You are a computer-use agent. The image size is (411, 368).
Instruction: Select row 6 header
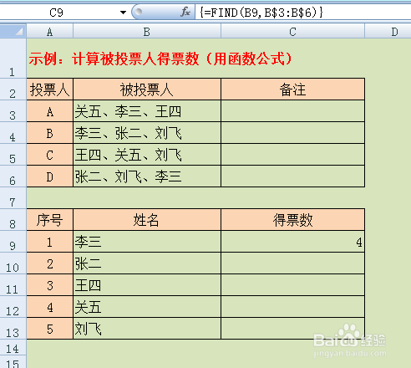tap(13, 176)
